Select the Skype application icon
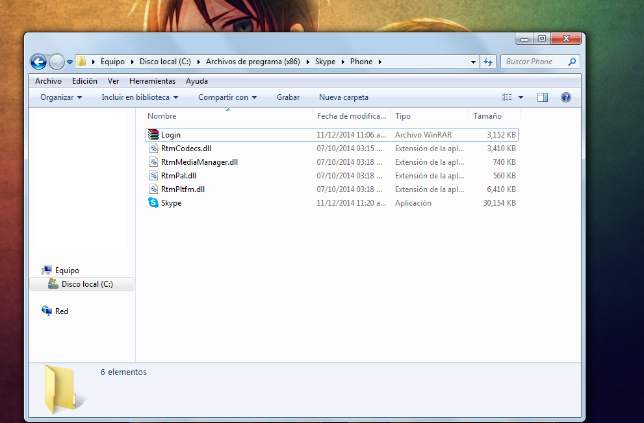 [x=153, y=202]
